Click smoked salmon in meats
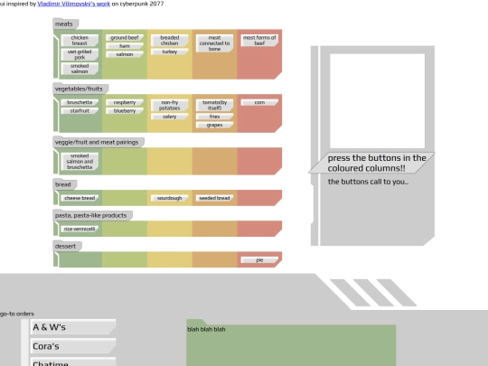Viewport: 488px width, 366px height. (80, 69)
